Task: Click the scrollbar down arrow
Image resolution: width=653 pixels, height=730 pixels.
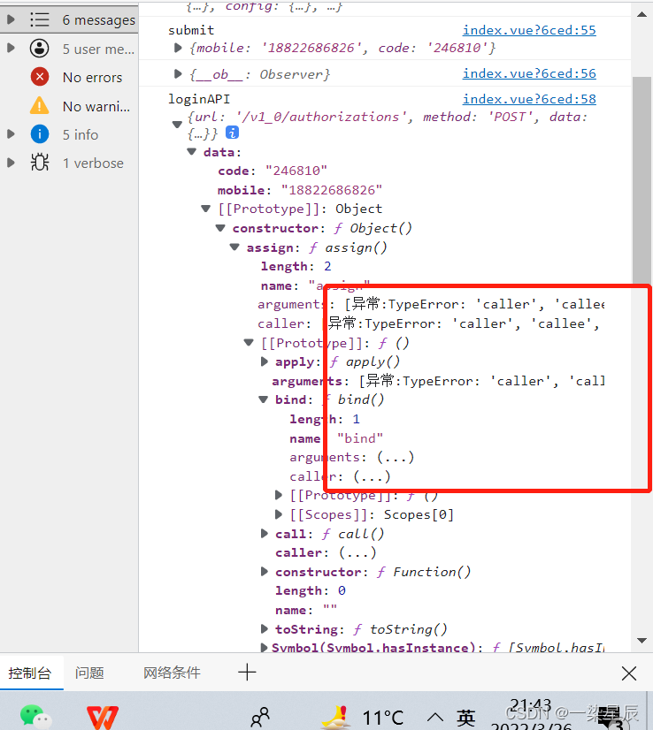Action: [x=641, y=641]
